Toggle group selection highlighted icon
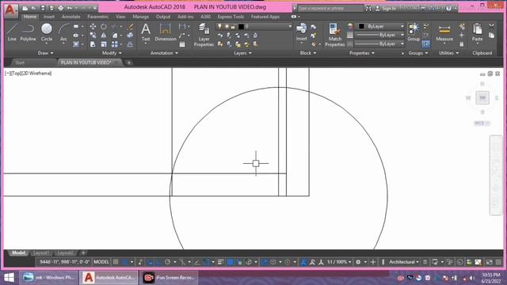 click(426, 44)
